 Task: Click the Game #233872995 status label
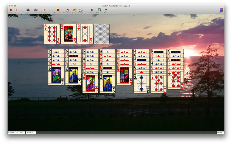pyautogui.click(x=16, y=132)
